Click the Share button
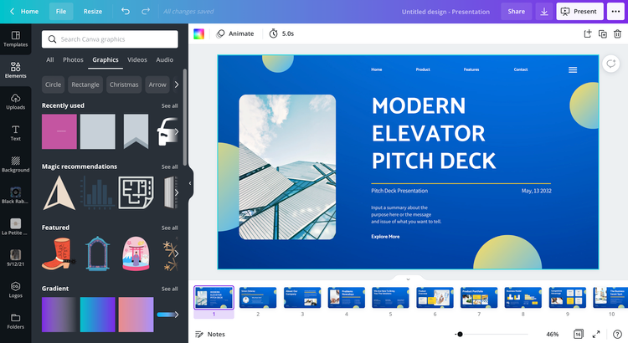 click(x=517, y=12)
